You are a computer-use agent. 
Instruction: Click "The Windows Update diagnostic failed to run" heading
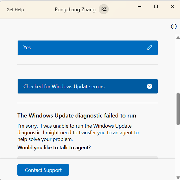(x=77, y=115)
